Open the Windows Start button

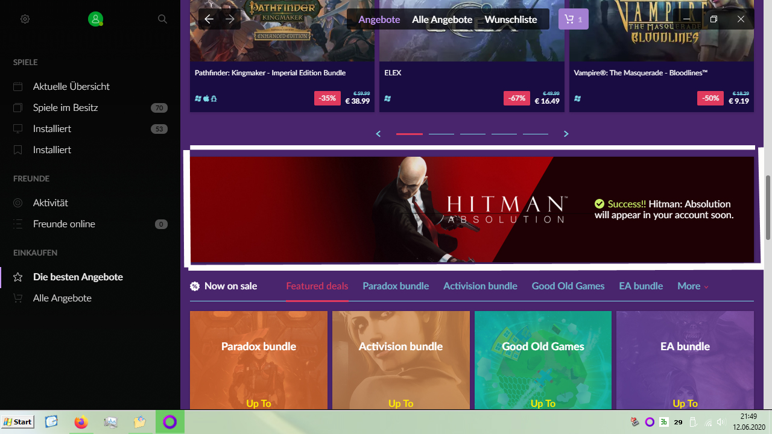click(18, 422)
